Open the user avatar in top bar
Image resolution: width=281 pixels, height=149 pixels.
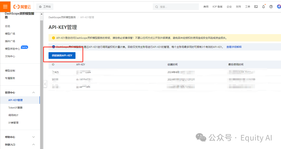(x=279, y=7)
